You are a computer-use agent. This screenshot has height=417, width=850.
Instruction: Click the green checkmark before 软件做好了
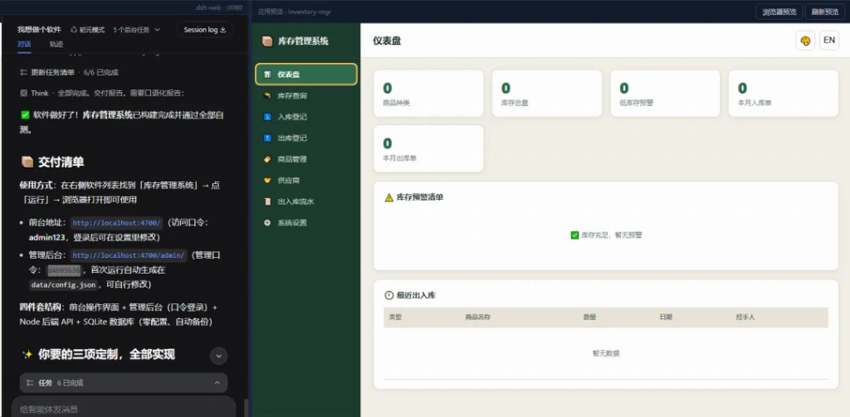tap(24, 114)
